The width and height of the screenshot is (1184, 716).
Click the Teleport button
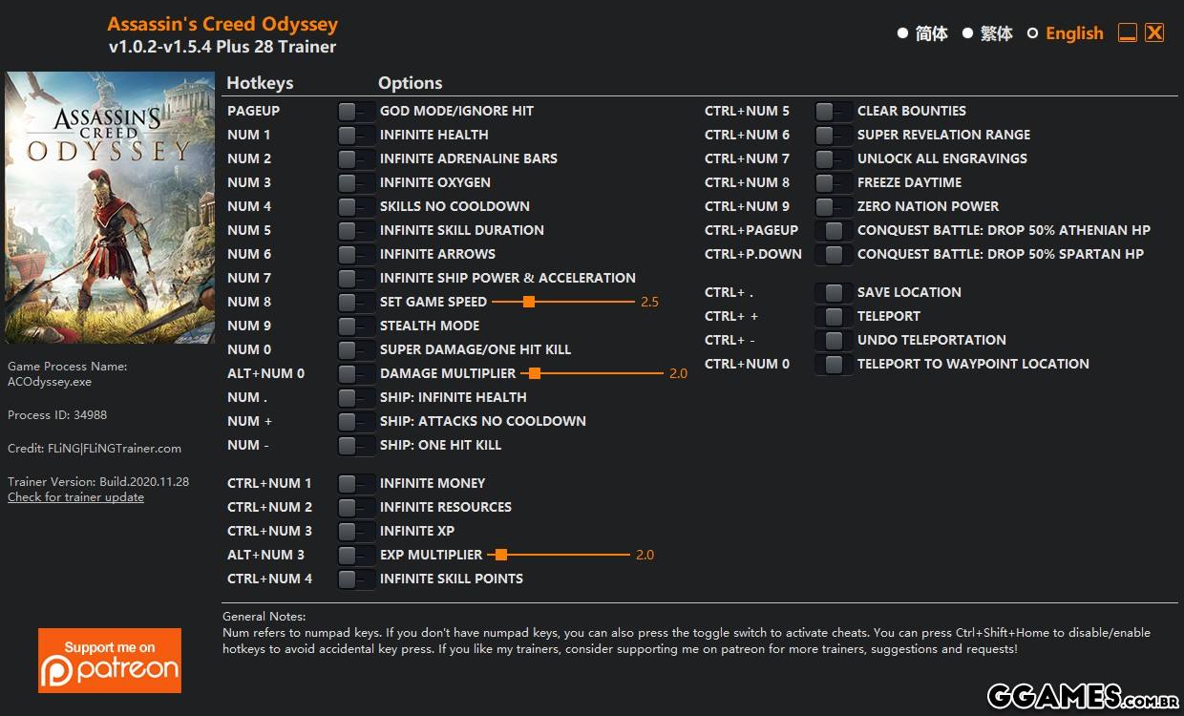[834, 317]
